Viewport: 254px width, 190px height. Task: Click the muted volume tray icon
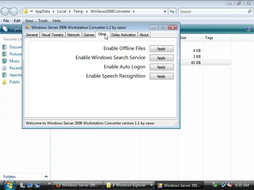[230, 185]
